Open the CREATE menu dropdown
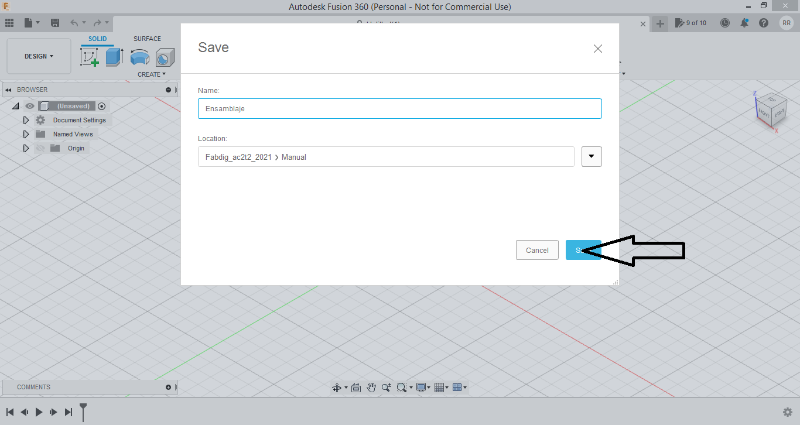This screenshot has height=425, width=800. [x=152, y=74]
